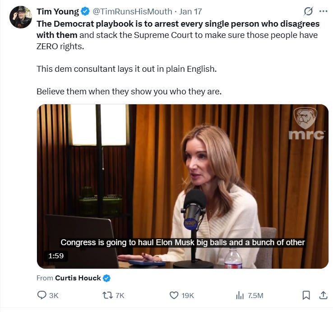Click the Curtis Houck source link
Screen dimensions: 333x312
pos(78,278)
